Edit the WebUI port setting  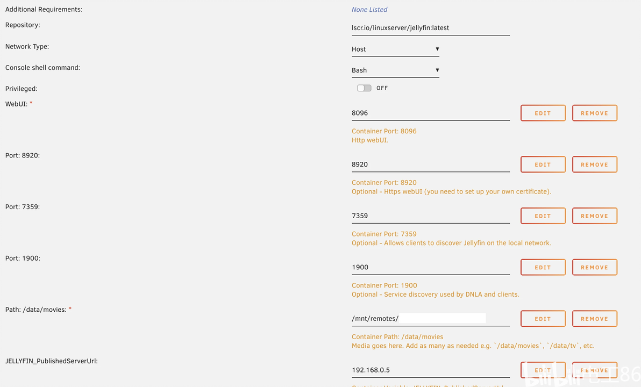pos(543,113)
